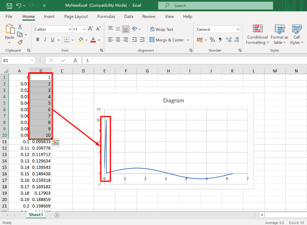Apply the red Font Color swatch
Image resolution: width=307 pixels, height=225 pixels.
[93, 40]
